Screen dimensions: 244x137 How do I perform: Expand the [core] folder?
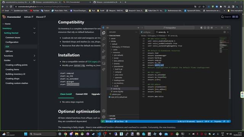tap(116, 58)
